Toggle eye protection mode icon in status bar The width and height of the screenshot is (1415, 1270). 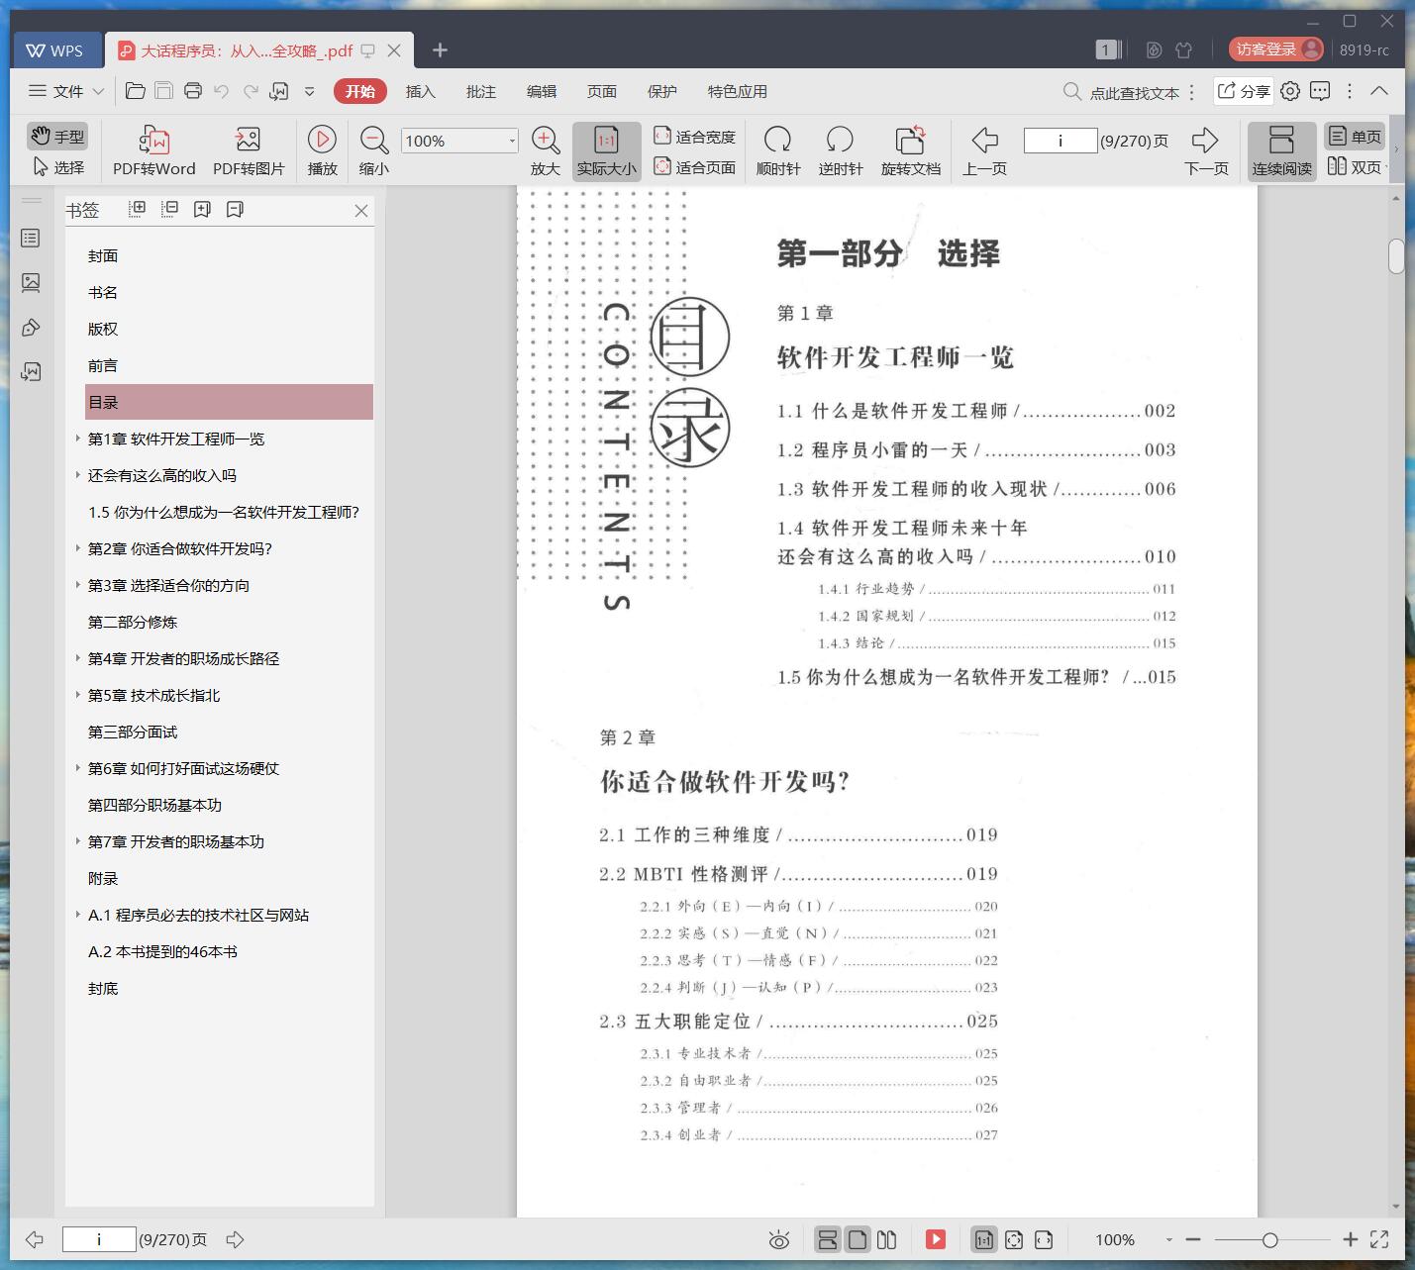coord(779,1239)
